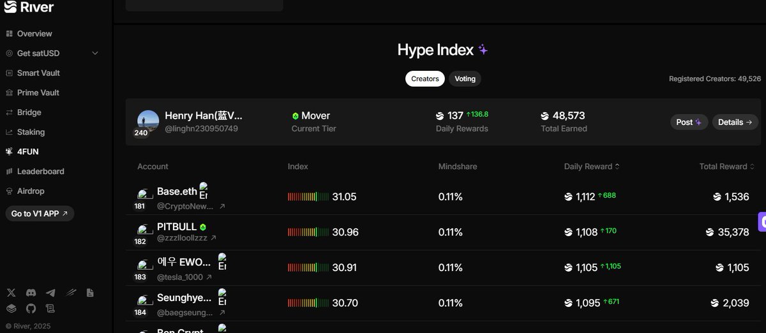Screen dimensions: 766x333
Task: Open Details for Henry Han
Action: (735, 122)
